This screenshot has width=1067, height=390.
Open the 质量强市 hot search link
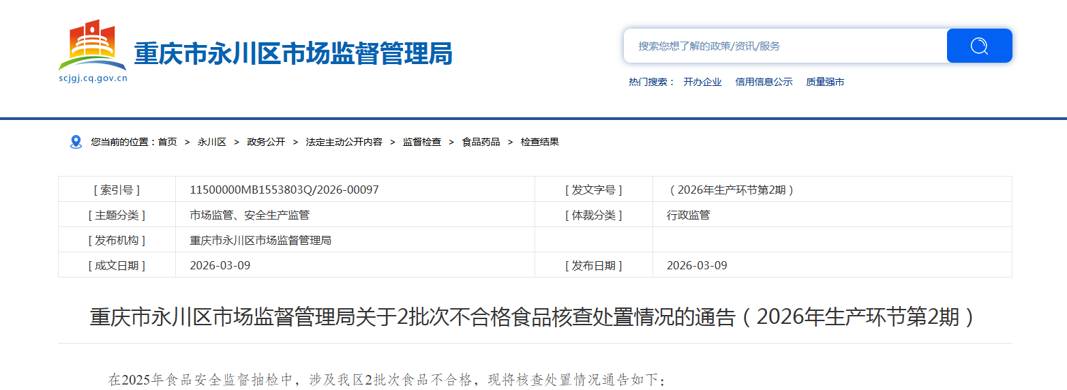(825, 82)
